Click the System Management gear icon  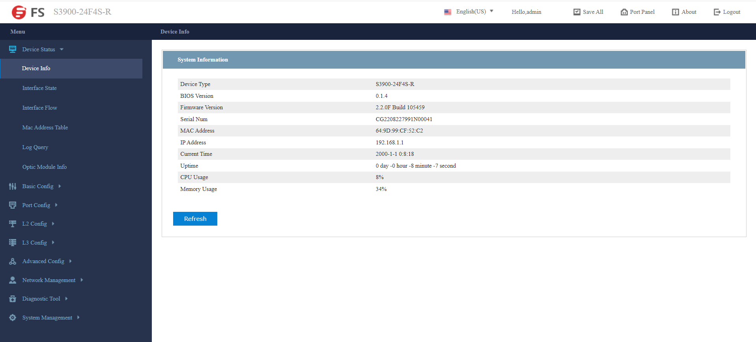coord(13,318)
